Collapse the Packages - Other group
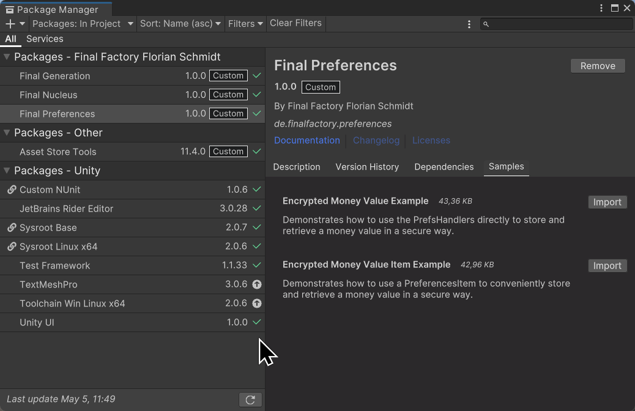 (x=7, y=132)
